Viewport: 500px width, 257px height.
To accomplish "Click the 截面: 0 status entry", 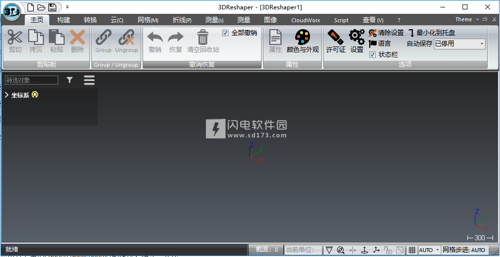I will [x=267, y=250].
